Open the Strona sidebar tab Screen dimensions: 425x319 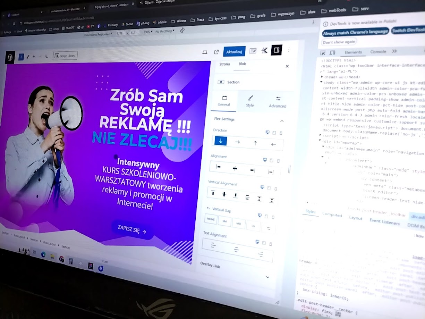pyautogui.click(x=224, y=64)
